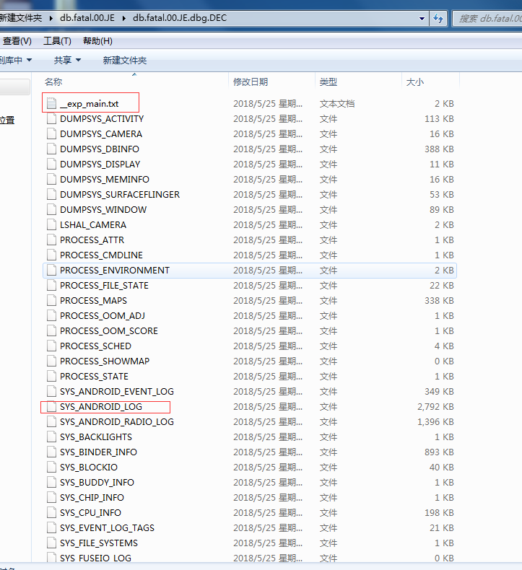Click the PROCESS_SHOWMAP file icon
522x570 pixels.
click(52, 361)
